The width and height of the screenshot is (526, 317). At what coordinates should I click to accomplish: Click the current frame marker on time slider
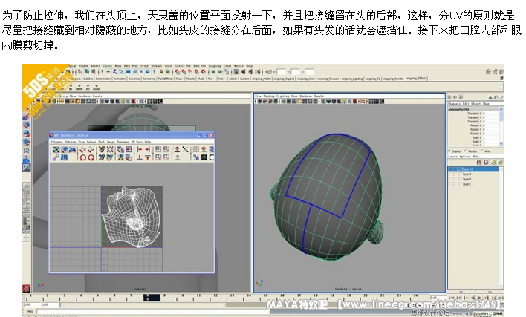[x=152, y=297]
